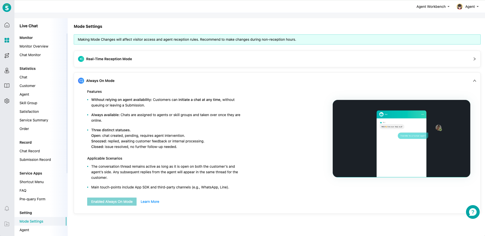
Task: Click the chat widget preview image
Action: [401, 138]
